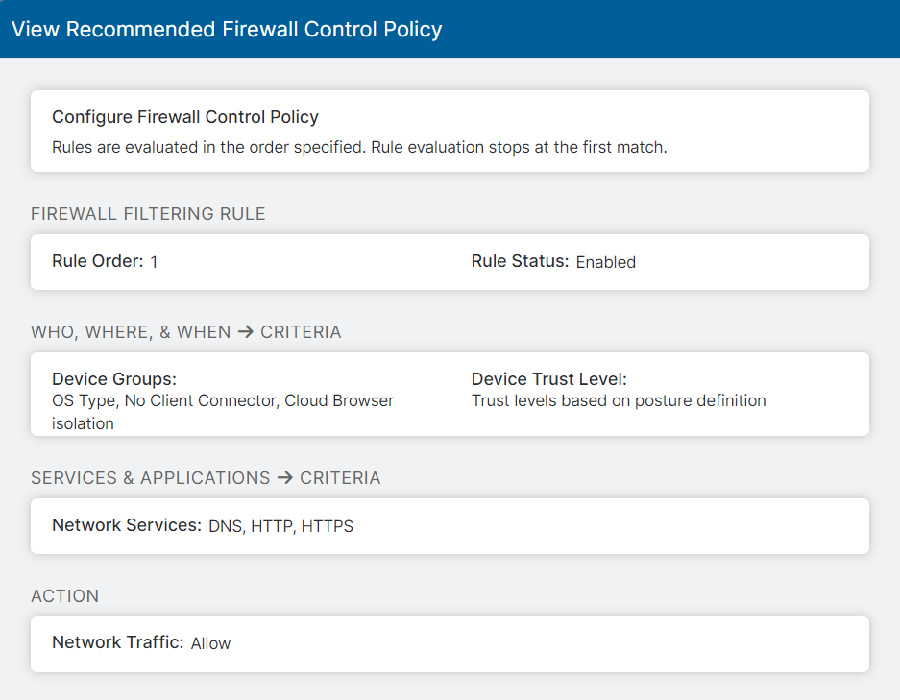This screenshot has width=900, height=700.
Task: Collapse the ACTION section header
Action: [x=64, y=595]
